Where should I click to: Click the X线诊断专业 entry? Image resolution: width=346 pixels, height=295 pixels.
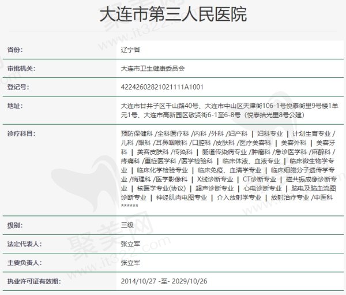point(215,179)
